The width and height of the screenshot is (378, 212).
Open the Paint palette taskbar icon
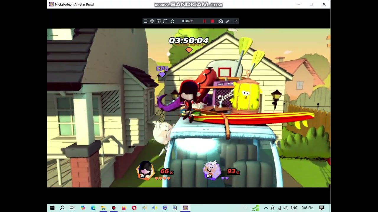tap(144, 208)
